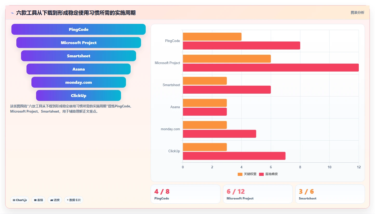Screen dimensions: 375x214
Task: Click the Microsoft Project y-axis label
Action: pyautogui.click(x=167, y=63)
